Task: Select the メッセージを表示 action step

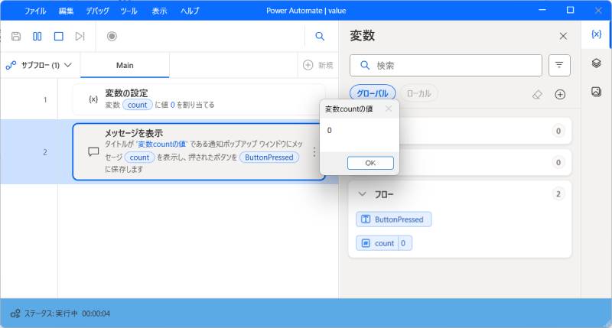Action: [x=199, y=151]
